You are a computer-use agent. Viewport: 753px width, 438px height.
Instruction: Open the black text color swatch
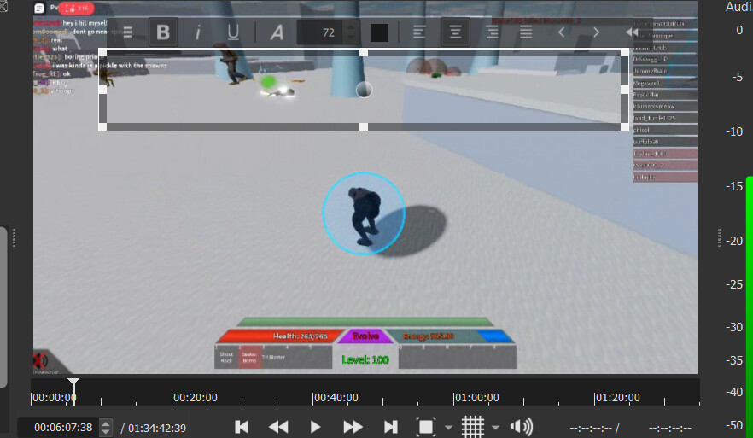[379, 32]
